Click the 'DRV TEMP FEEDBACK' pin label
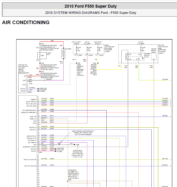177x187 pixels. [29, 110]
